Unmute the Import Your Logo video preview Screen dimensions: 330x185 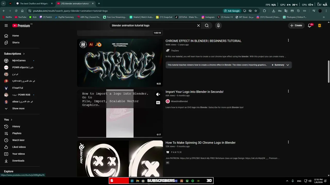coord(158,94)
